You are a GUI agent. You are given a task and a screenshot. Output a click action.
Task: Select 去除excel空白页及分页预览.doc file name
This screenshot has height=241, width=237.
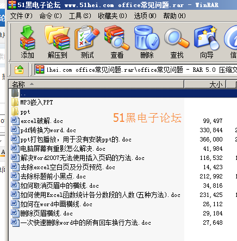coord(67,167)
